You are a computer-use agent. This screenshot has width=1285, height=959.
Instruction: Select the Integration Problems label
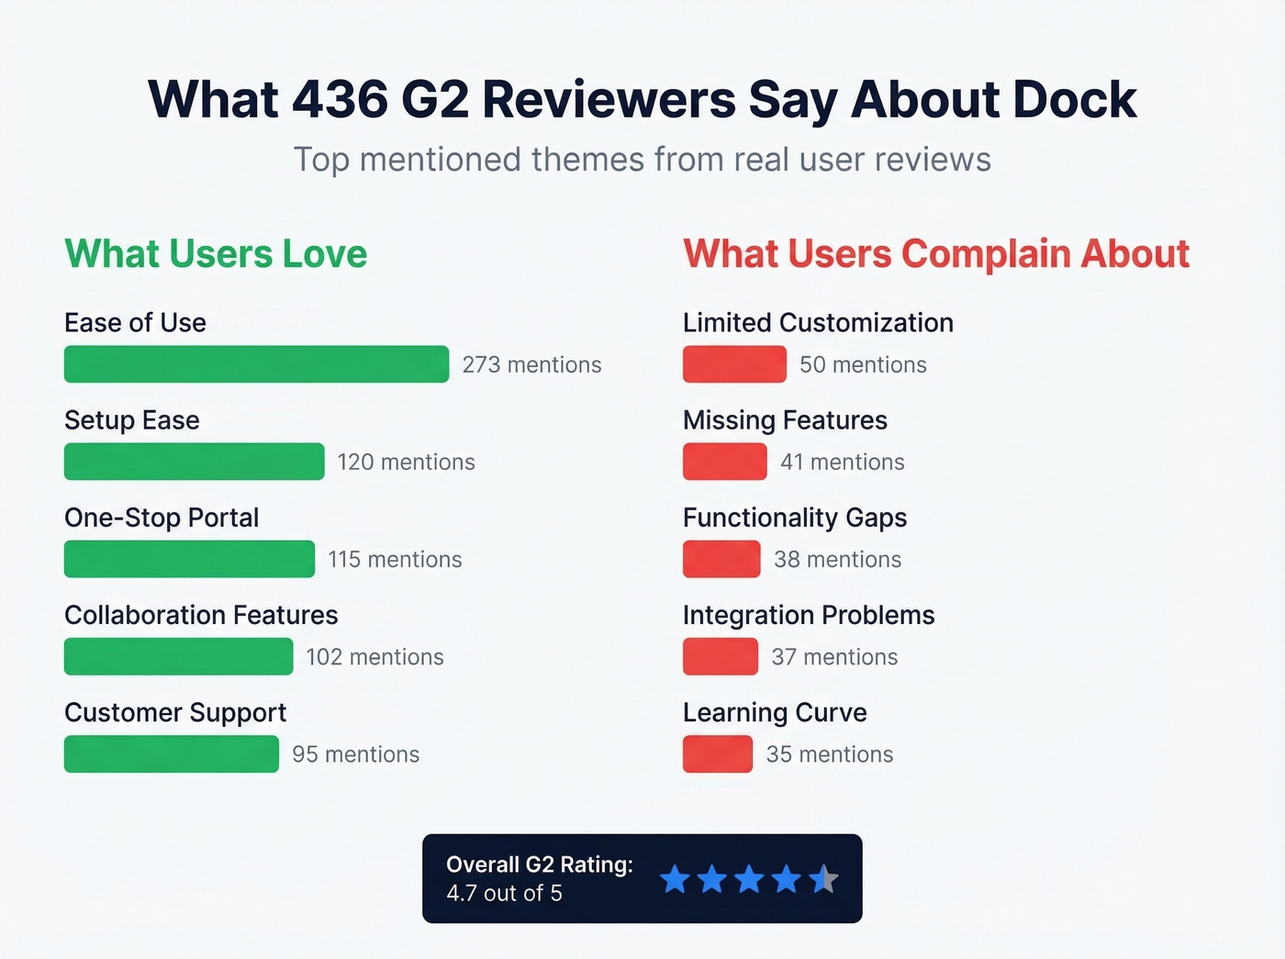(809, 615)
